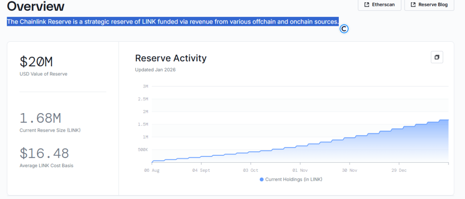Click the copy icon in Reserve Activity card
Image resolution: width=465 pixels, height=199 pixels.
436,57
